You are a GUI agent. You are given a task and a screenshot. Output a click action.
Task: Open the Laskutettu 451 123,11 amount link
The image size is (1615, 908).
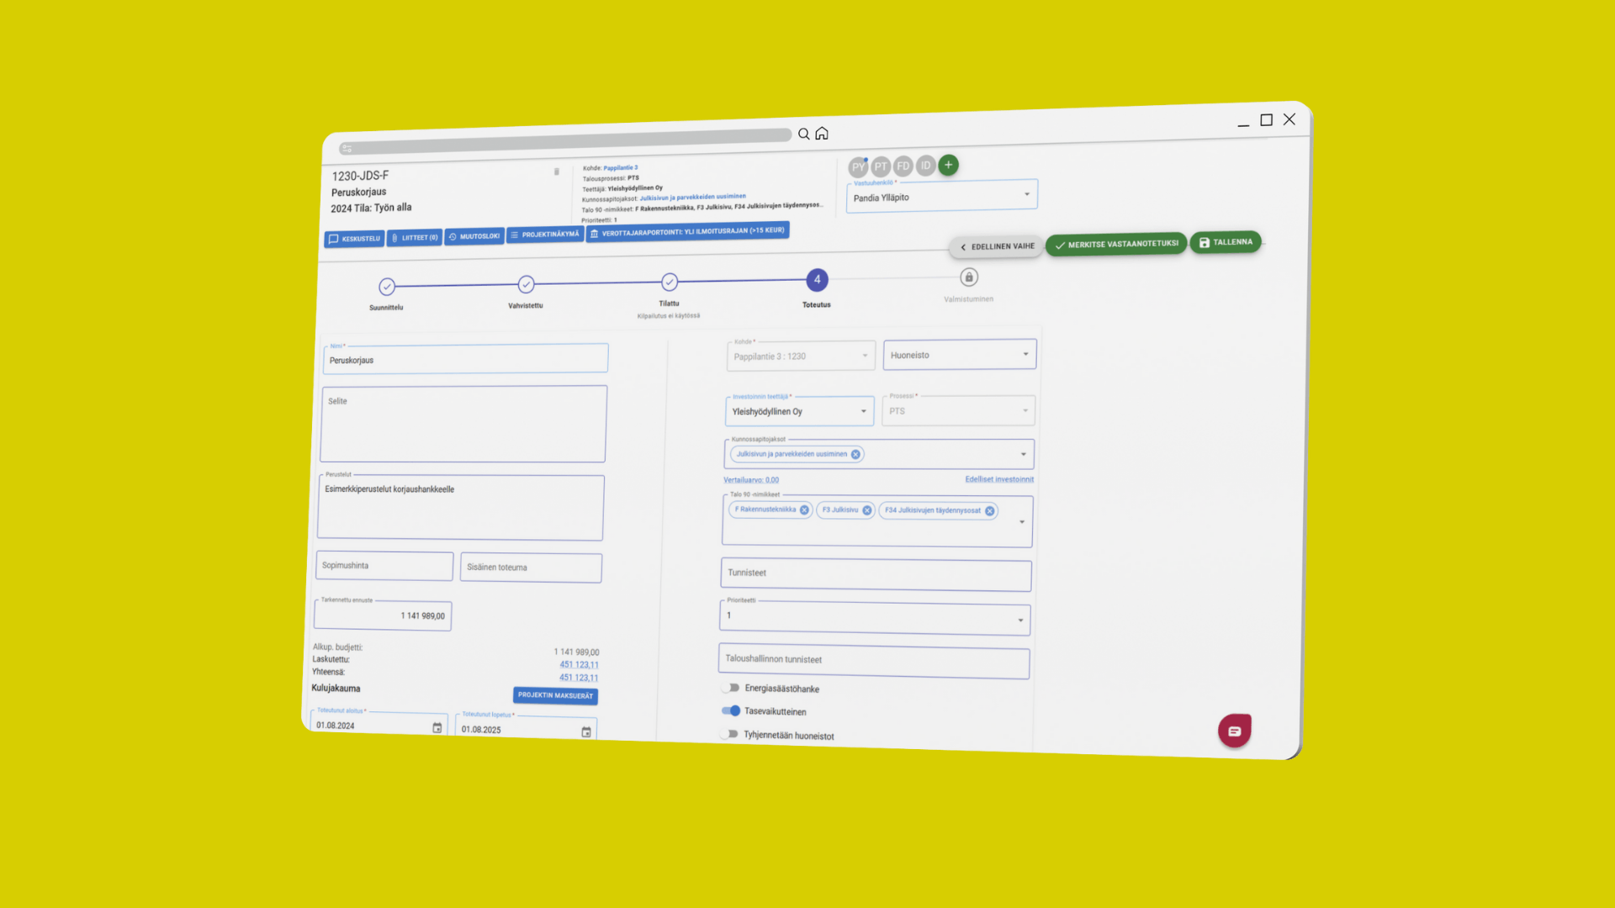tap(580, 665)
